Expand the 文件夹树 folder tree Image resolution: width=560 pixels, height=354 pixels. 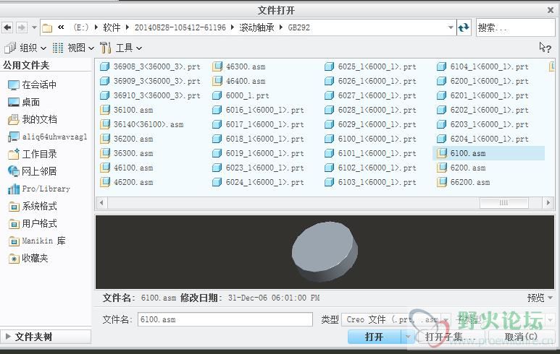[46, 337]
